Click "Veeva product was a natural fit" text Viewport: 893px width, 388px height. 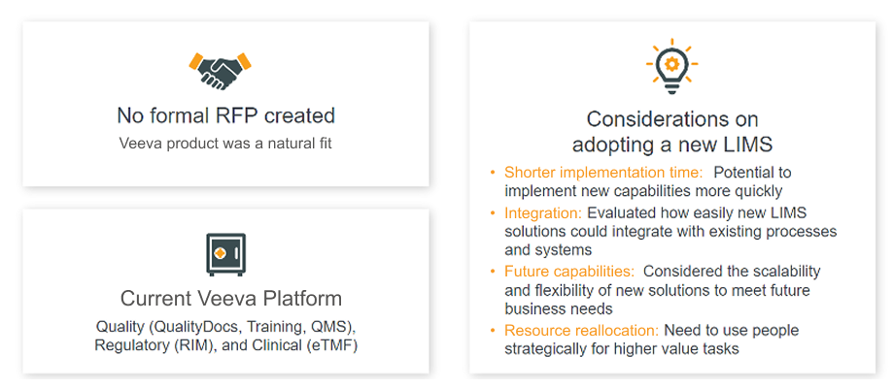225,144
